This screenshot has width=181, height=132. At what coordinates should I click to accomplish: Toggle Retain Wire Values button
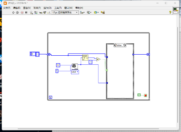pos(36,12)
